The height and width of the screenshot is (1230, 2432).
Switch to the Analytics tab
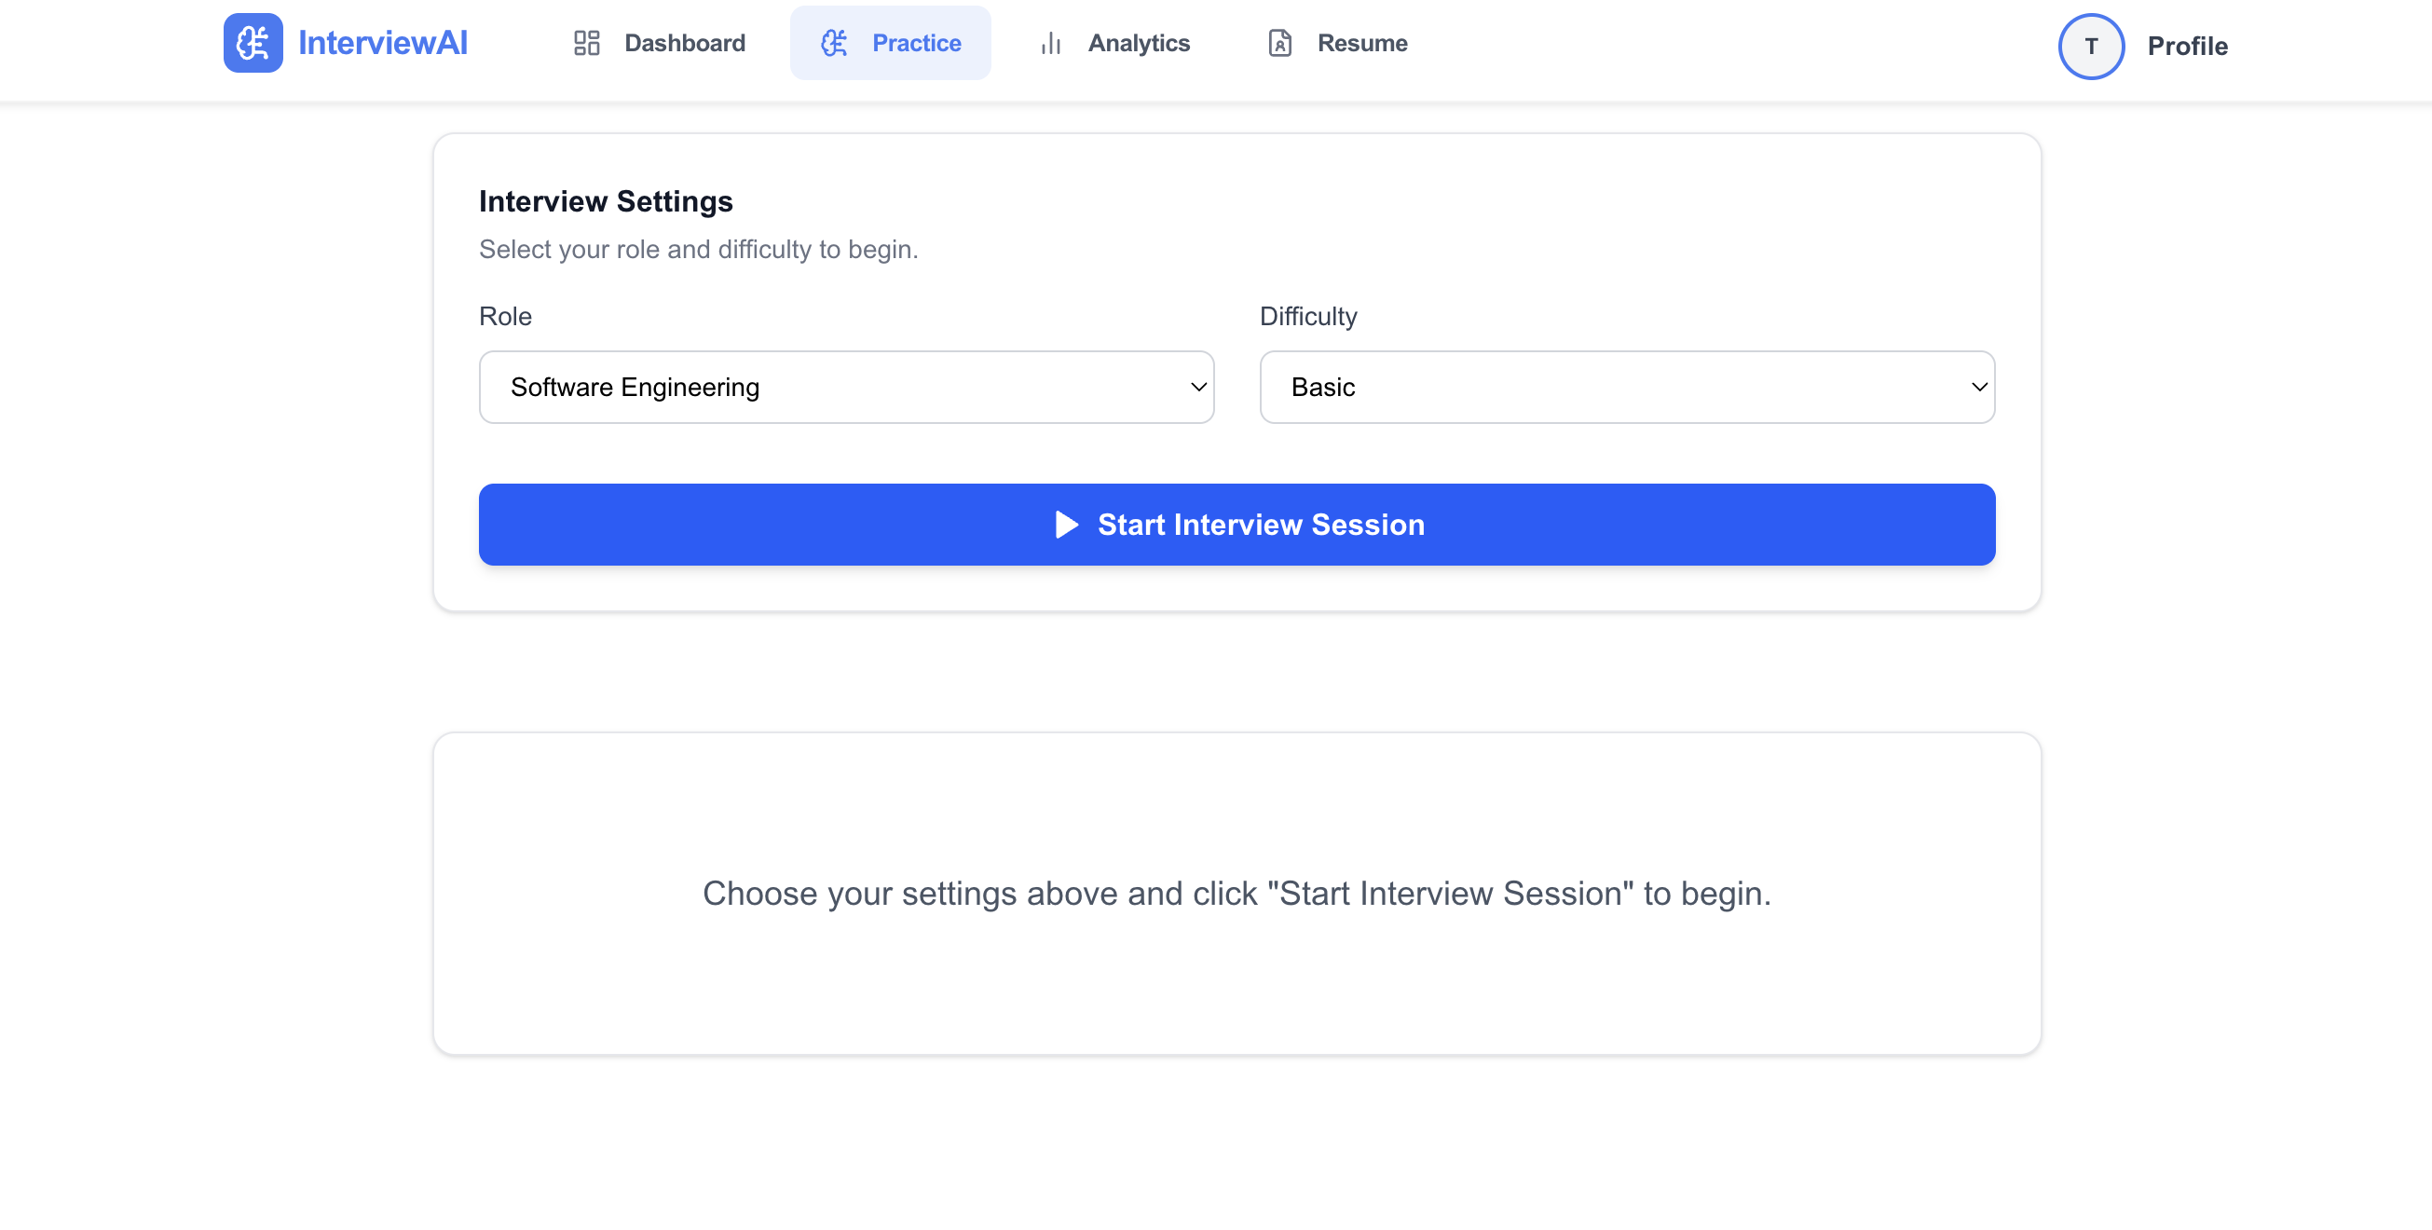1138,44
